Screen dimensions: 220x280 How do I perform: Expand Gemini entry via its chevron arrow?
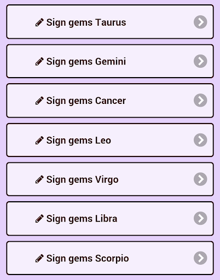[x=200, y=61]
